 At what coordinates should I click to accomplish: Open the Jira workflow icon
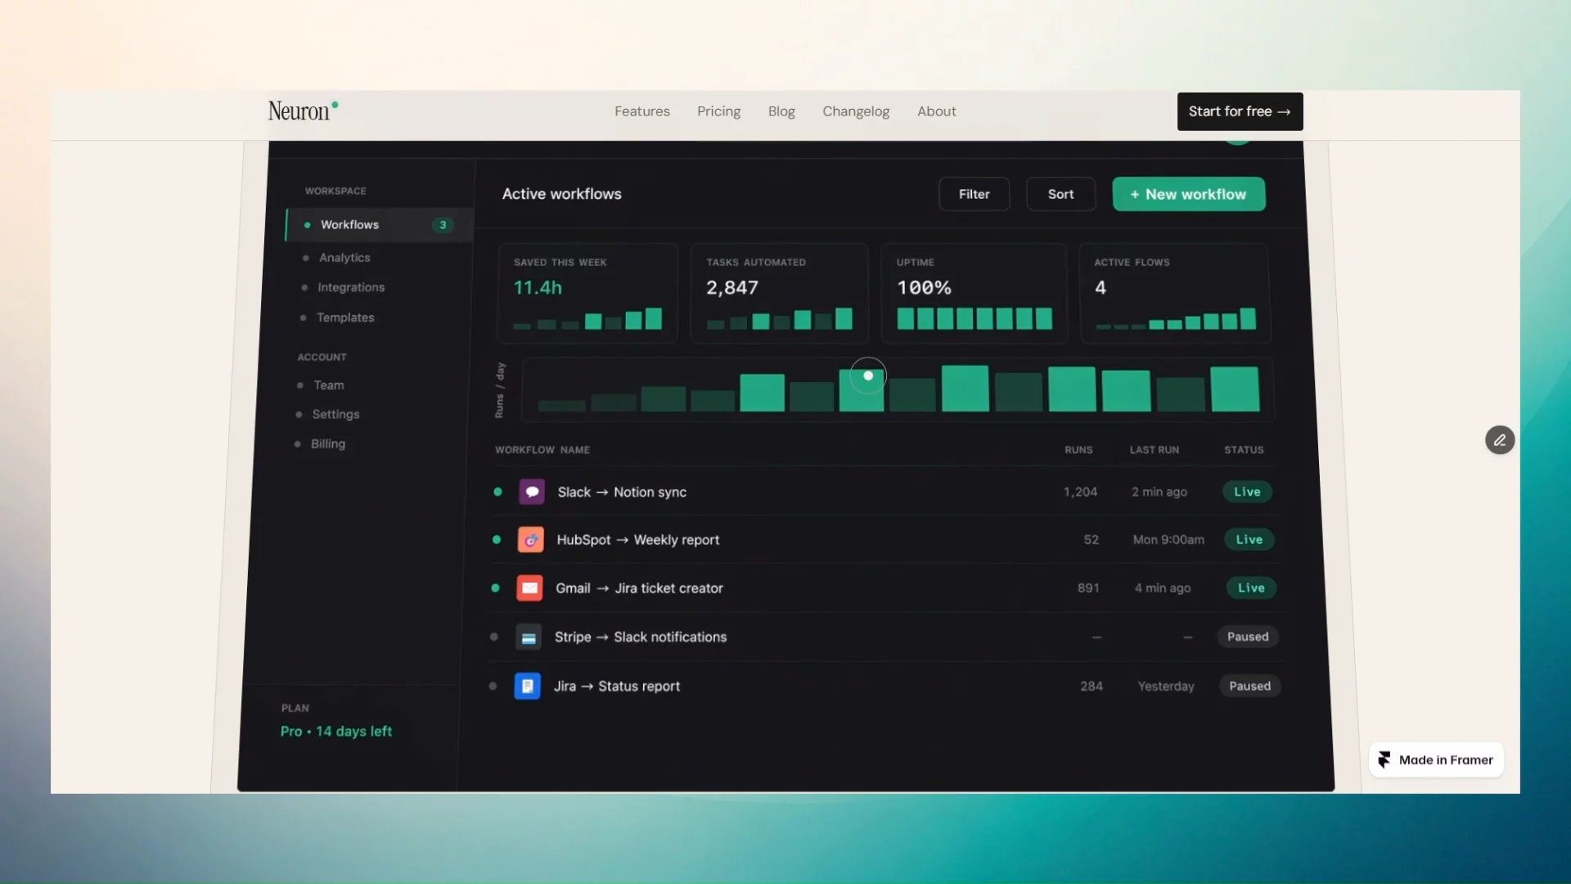[x=527, y=686]
